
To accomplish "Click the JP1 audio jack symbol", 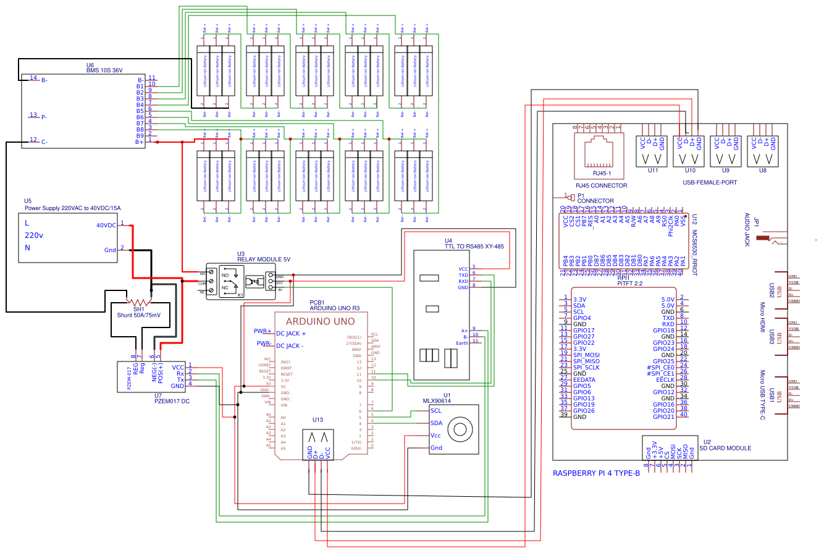I will pyautogui.click(x=772, y=239).
